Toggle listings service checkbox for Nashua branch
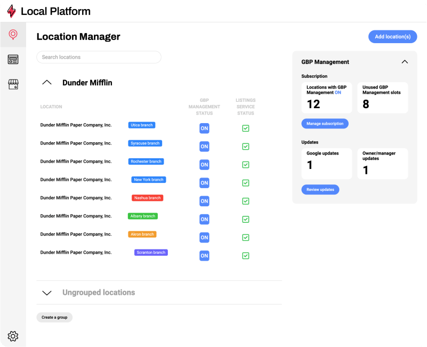427x347 pixels. click(x=246, y=201)
